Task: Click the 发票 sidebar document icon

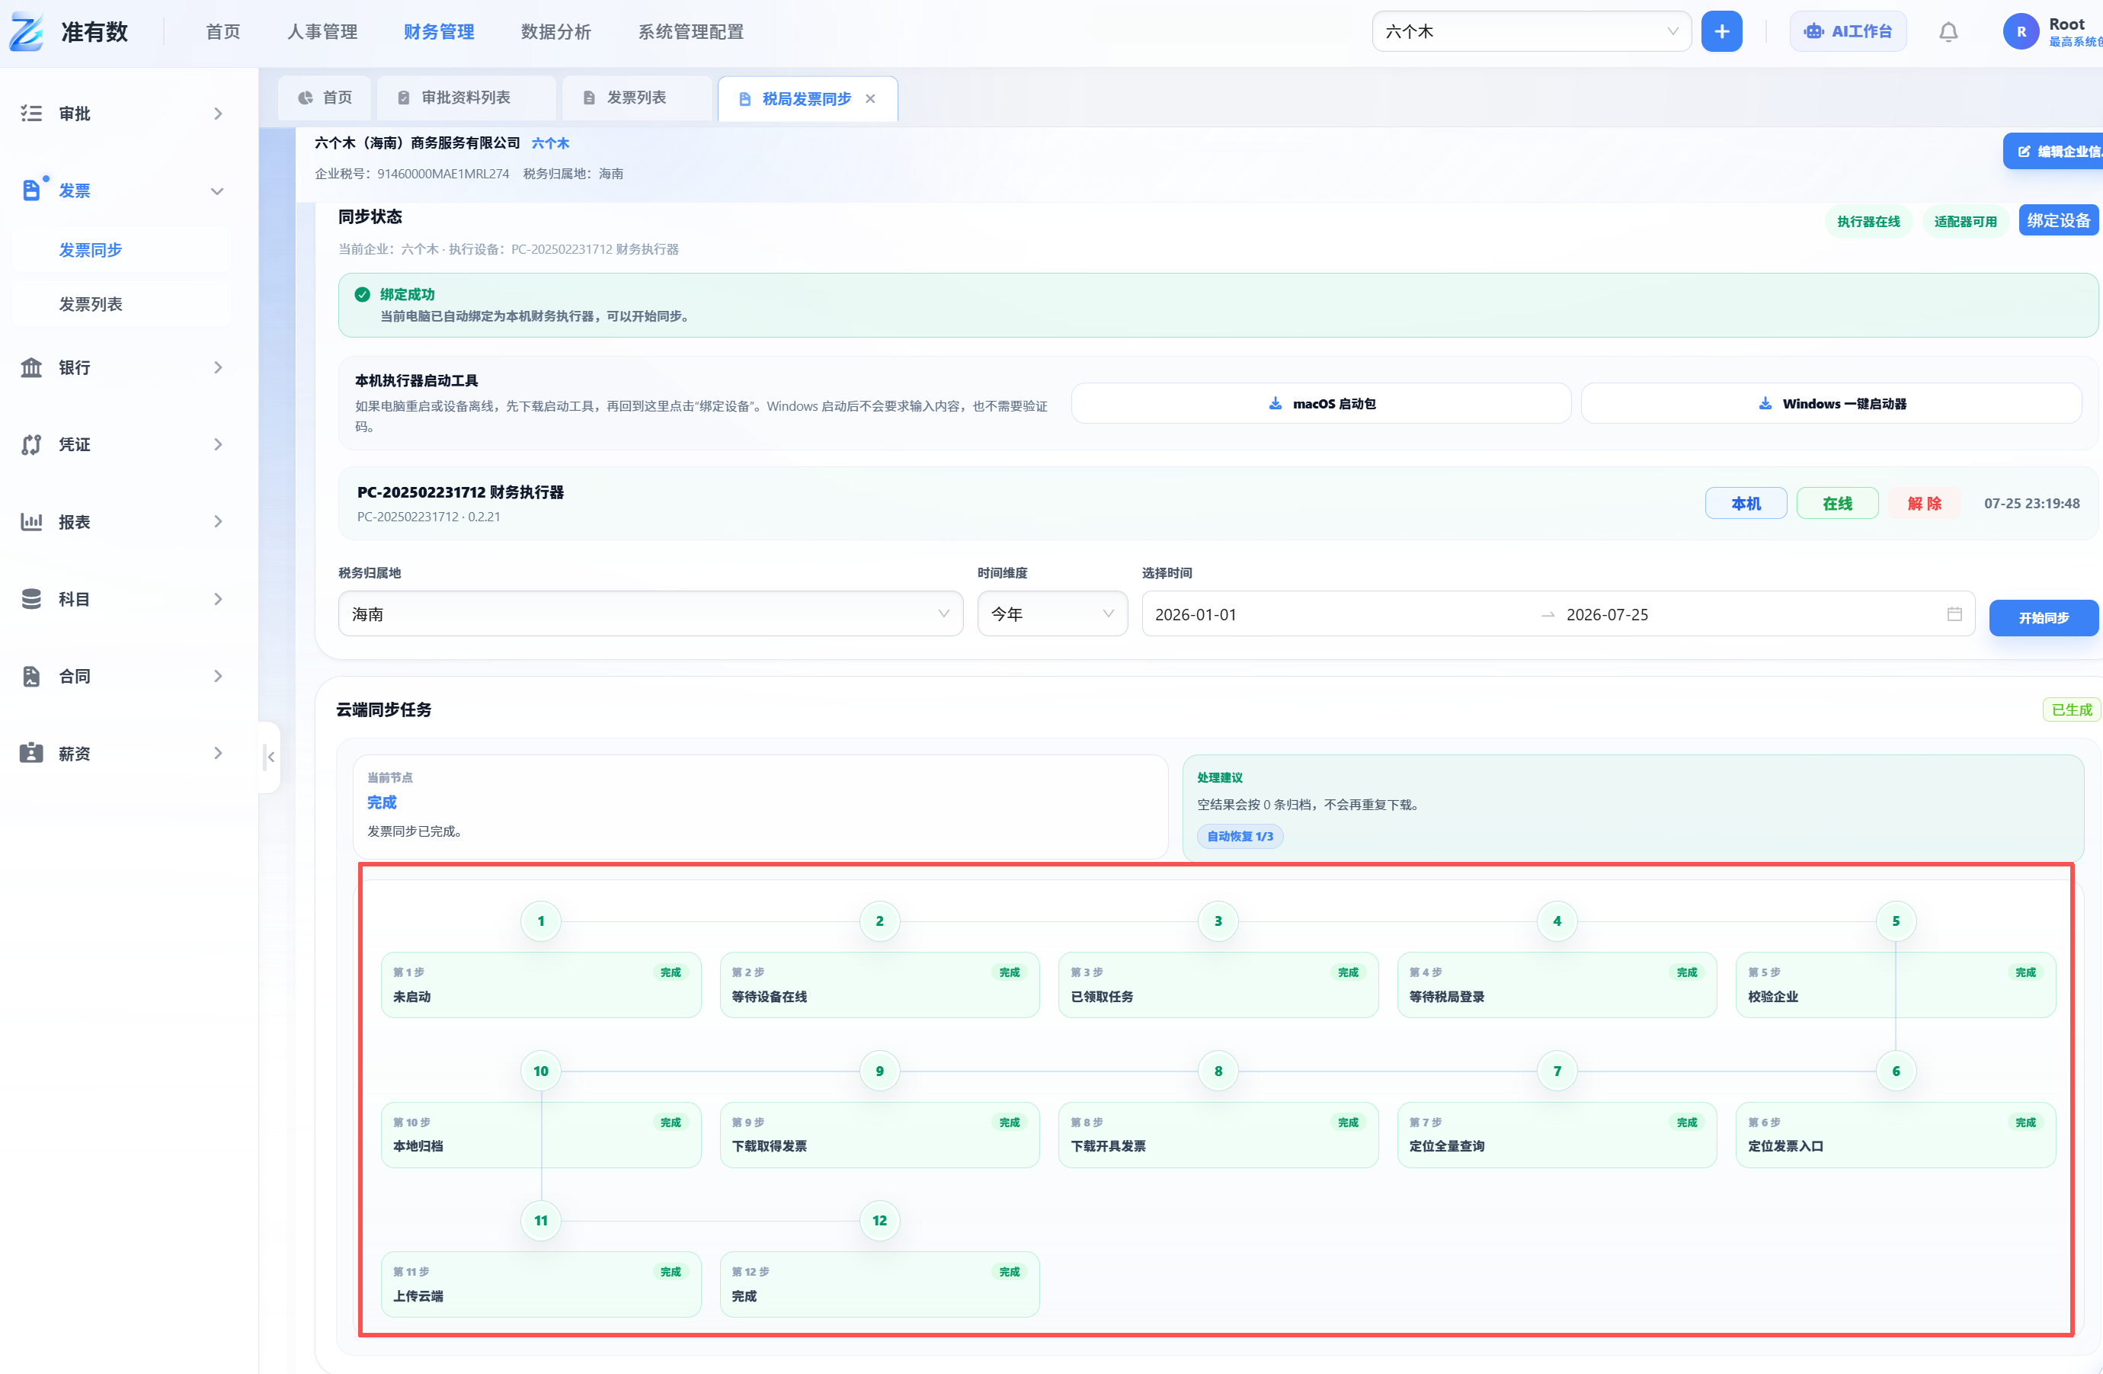Action: 31,190
